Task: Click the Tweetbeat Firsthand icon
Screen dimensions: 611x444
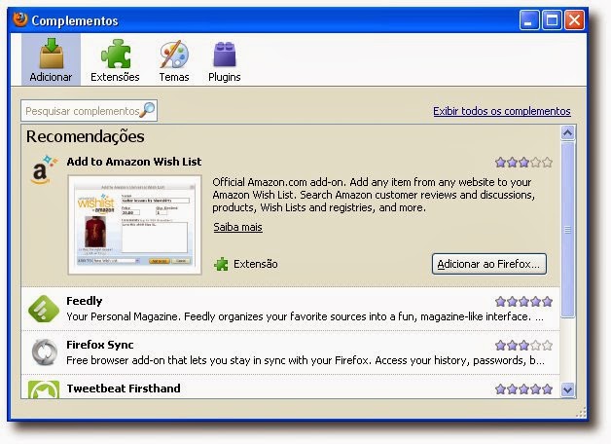Action: [x=44, y=389]
